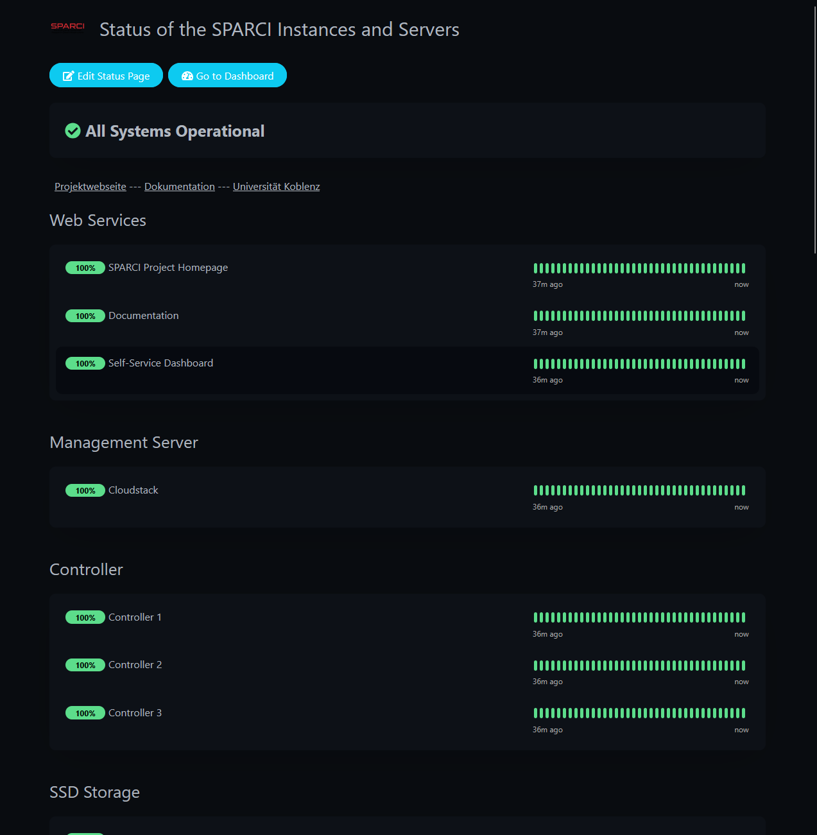
Task: Click Controller 1 100% uptime badge
Action: [85, 618]
